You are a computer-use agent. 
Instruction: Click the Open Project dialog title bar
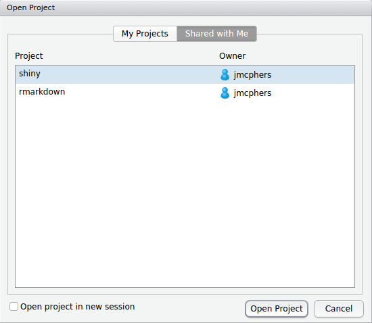point(186,8)
